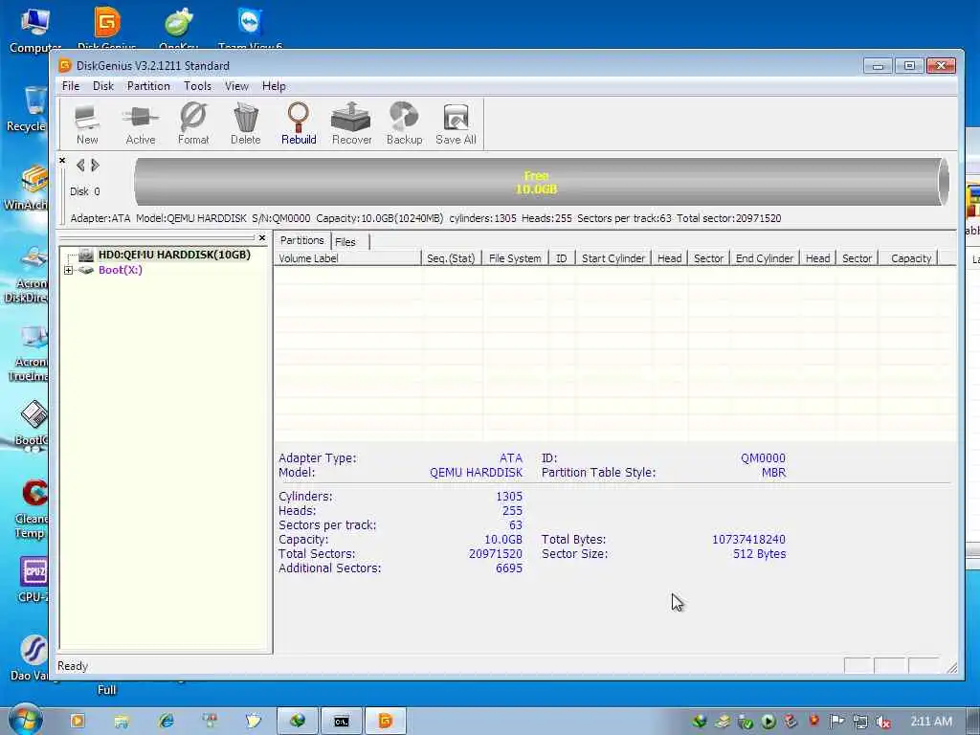Click the Additional Sectors value 6695
The image size is (980, 735).
509,568
